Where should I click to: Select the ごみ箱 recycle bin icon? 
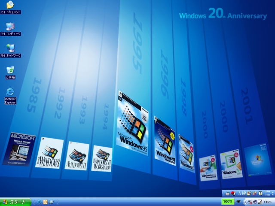point(10,73)
